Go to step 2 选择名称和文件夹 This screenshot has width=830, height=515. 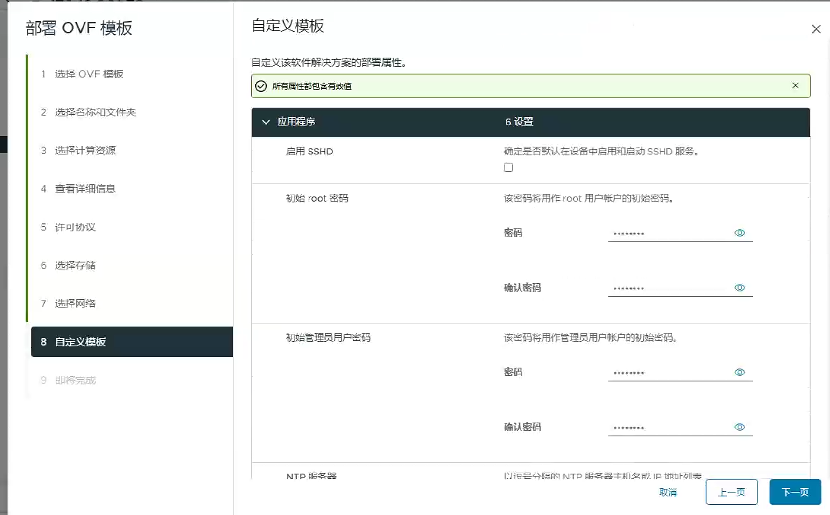(x=95, y=112)
